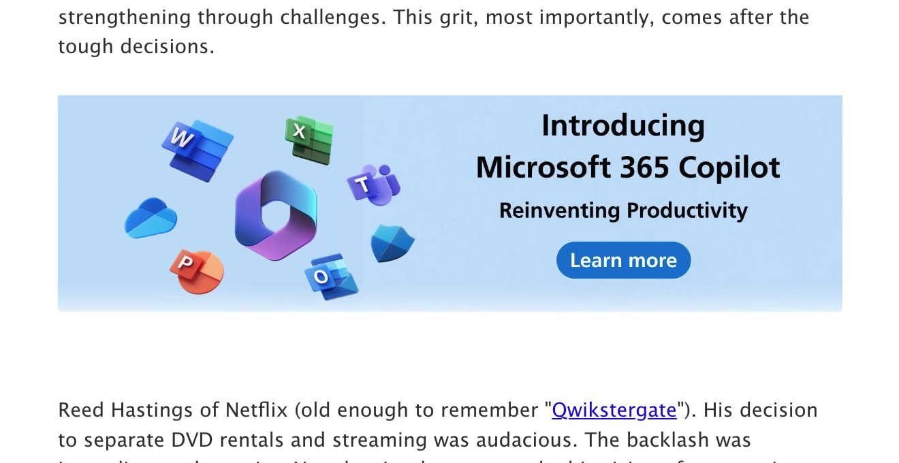
Task: Click the orange PowerPoint icon
Action: click(196, 272)
